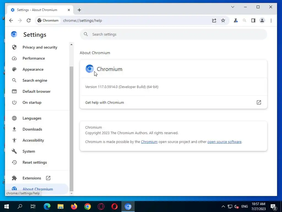The image size is (282, 212).
Task: Open the notification center icon
Action: (x=273, y=206)
